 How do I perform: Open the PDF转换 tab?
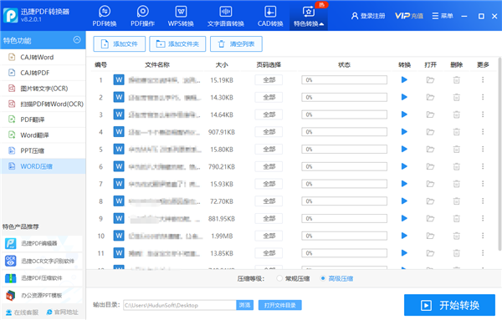pyautogui.click(x=105, y=16)
